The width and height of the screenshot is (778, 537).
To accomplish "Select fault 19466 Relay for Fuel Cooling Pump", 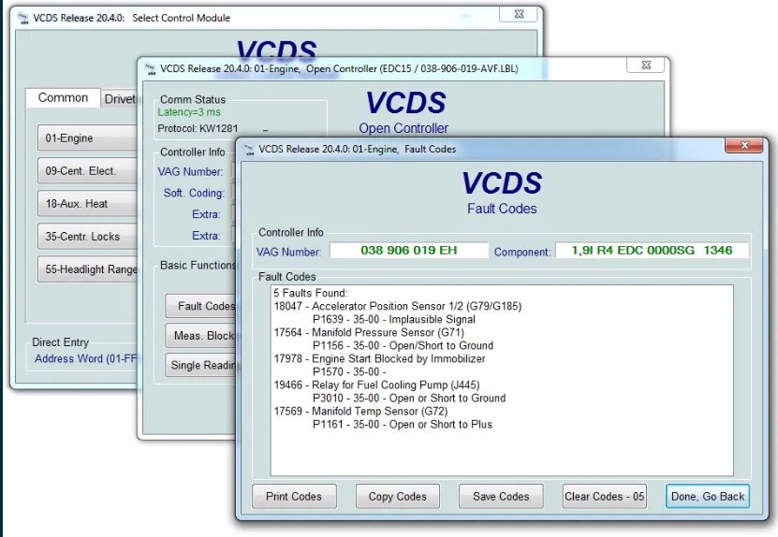I will click(x=376, y=385).
